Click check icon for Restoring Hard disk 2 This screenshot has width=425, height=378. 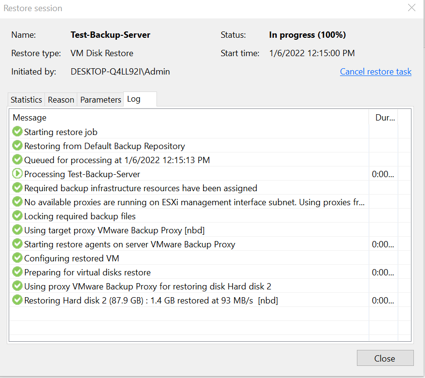point(17,300)
